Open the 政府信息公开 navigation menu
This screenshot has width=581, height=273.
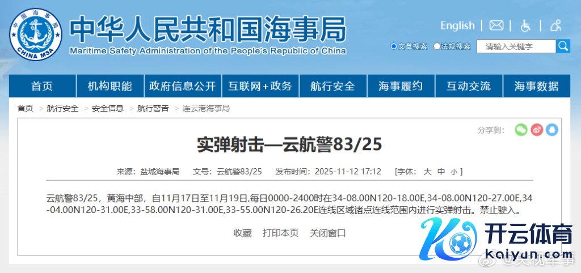click(182, 86)
